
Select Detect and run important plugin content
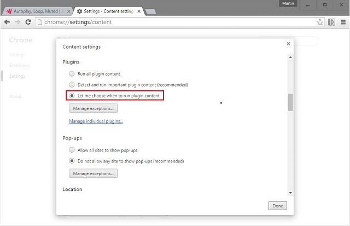point(72,85)
